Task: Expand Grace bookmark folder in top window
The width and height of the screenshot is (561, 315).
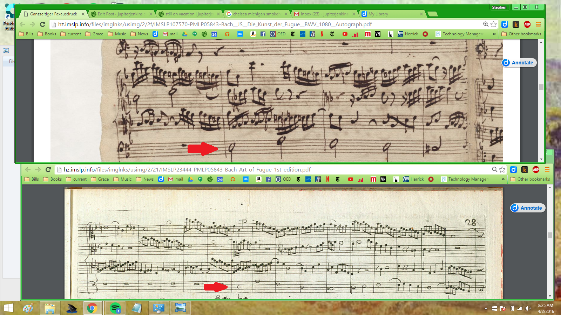Action: click(x=94, y=34)
